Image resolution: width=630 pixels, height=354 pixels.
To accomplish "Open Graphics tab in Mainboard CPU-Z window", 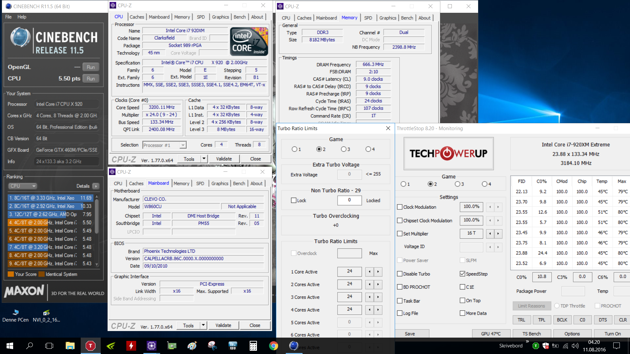I will pos(220,184).
